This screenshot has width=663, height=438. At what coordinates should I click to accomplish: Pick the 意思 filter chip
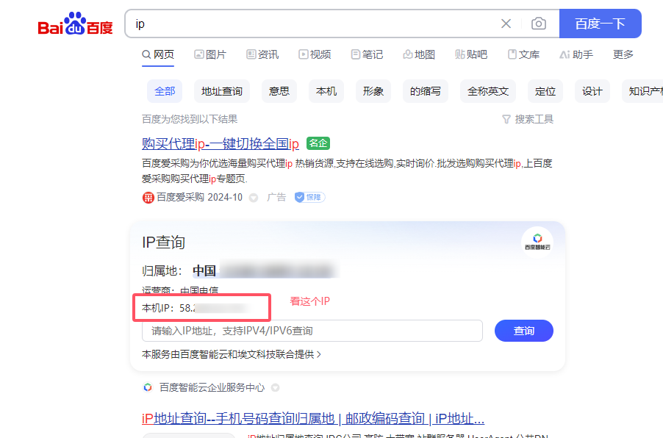pyautogui.click(x=279, y=91)
